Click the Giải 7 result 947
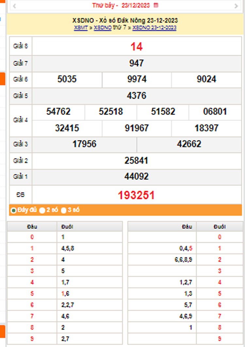Screen dimensions: 245x347 pyautogui.click(x=137, y=63)
